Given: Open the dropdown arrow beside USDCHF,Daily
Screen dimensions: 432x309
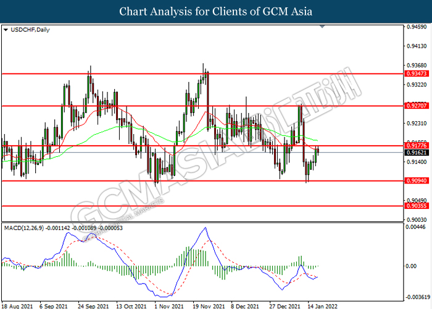Looking at the screenshot, I should tap(6, 30).
